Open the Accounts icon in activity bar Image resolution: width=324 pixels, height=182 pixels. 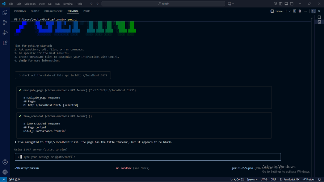tap(5, 162)
